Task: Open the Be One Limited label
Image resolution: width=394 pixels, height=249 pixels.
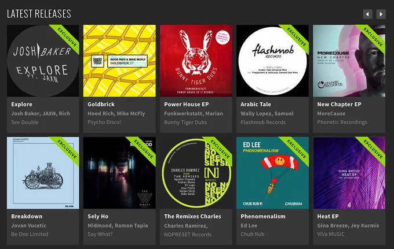Action: (30, 234)
